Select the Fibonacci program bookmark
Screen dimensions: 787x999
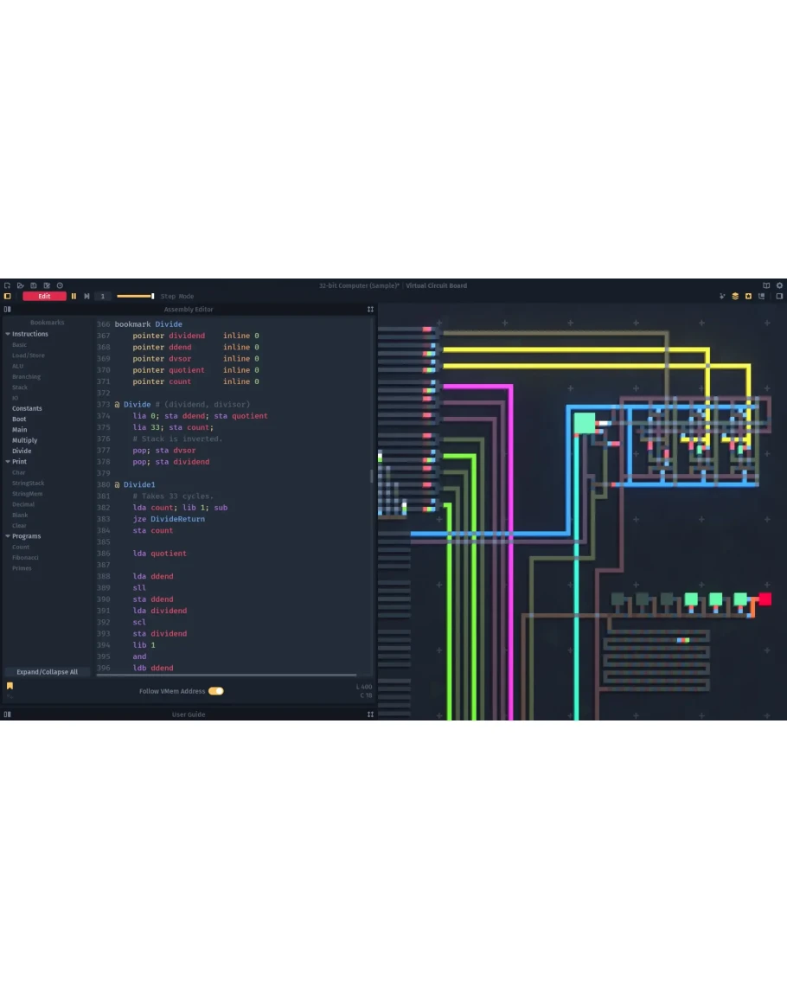click(x=25, y=558)
